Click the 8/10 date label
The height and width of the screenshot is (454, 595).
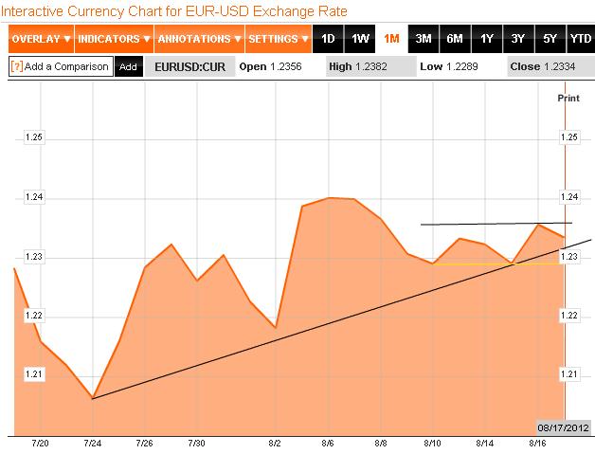[433, 444]
